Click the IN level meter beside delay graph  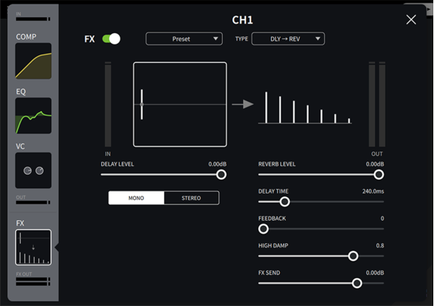[108, 105]
